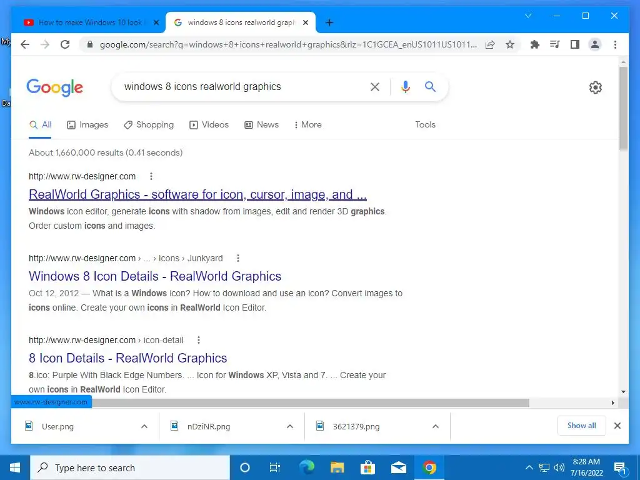This screenshot has height=480, width=640.
Task: Click the horizontal scrollbar thumb
Action: point(310,403)
